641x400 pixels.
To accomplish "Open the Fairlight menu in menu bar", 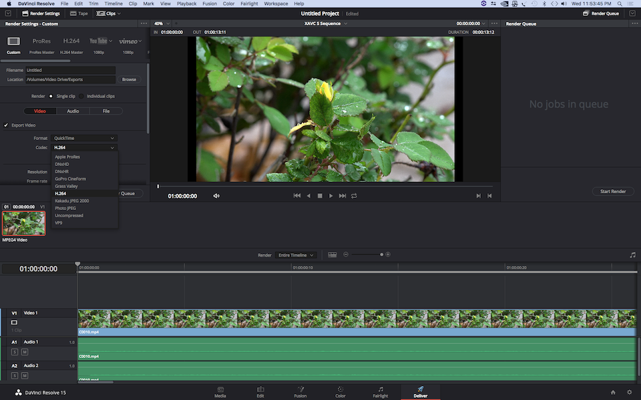I will click(x=249, y=4).
